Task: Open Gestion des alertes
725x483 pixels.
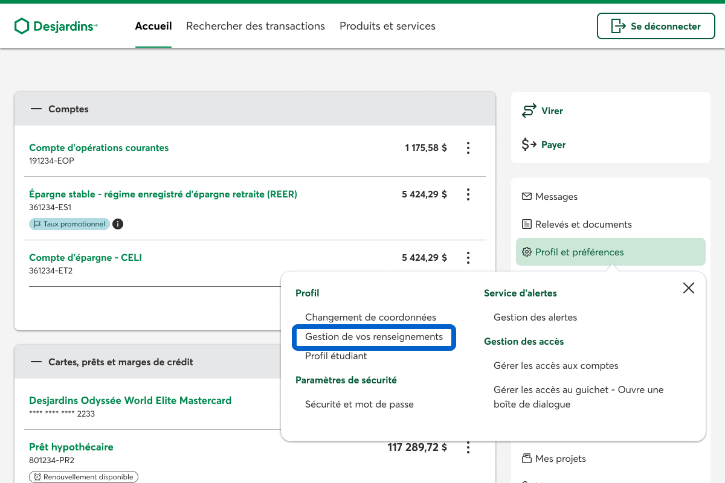Action: [x=535, y=318]
